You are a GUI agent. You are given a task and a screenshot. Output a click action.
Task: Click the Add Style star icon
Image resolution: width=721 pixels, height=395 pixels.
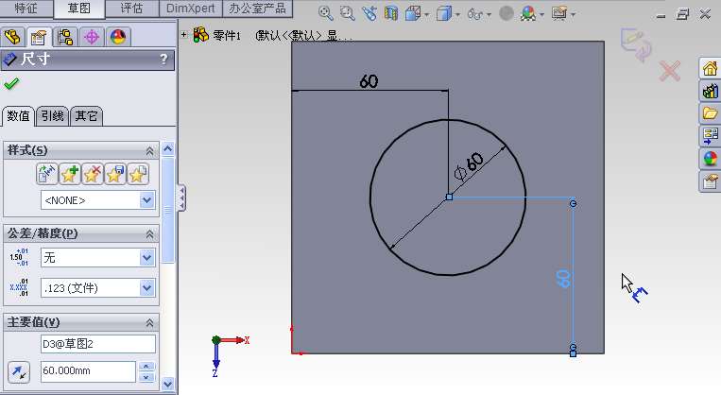pos(70,174)
